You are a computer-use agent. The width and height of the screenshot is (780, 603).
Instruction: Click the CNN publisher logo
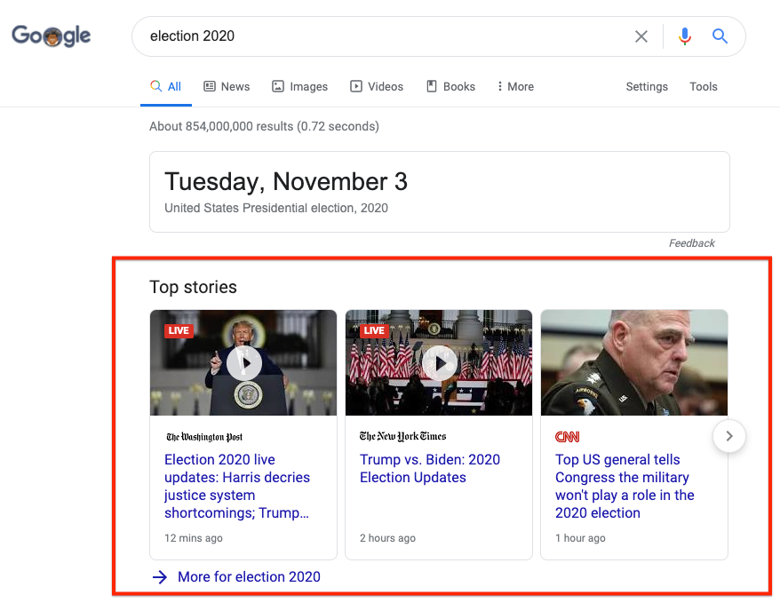pos(566,436)
